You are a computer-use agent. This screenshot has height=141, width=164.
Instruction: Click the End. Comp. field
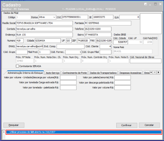click(x=70, y=46)
